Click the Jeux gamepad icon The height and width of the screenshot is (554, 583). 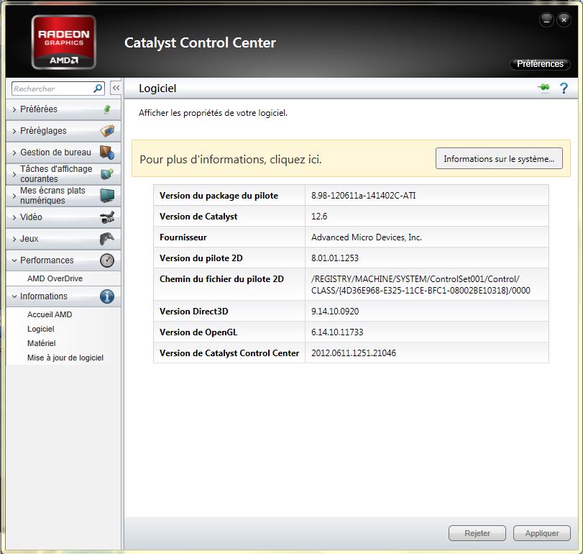coord(107,239)
